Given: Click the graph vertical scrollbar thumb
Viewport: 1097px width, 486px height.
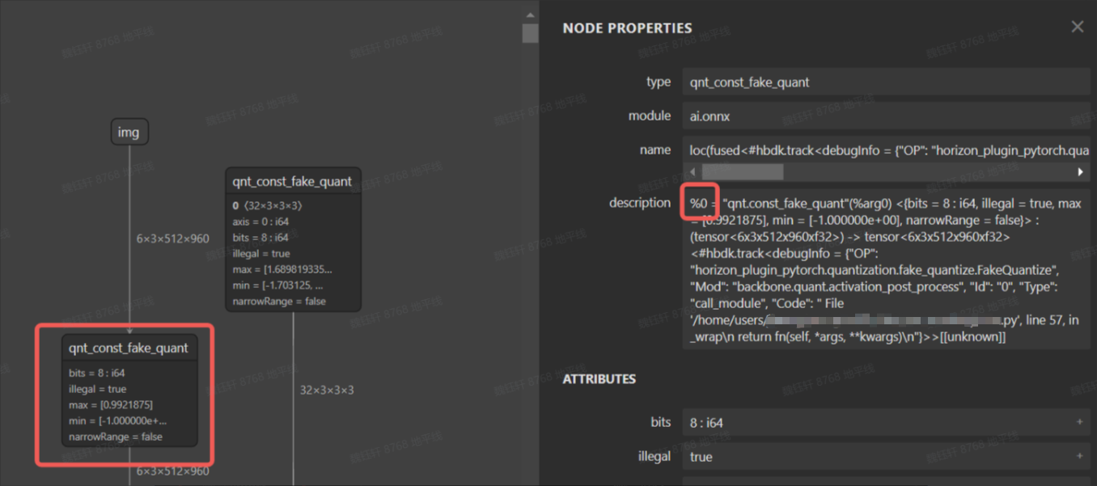Looking at the screenshot, I should tap(530, 32).
